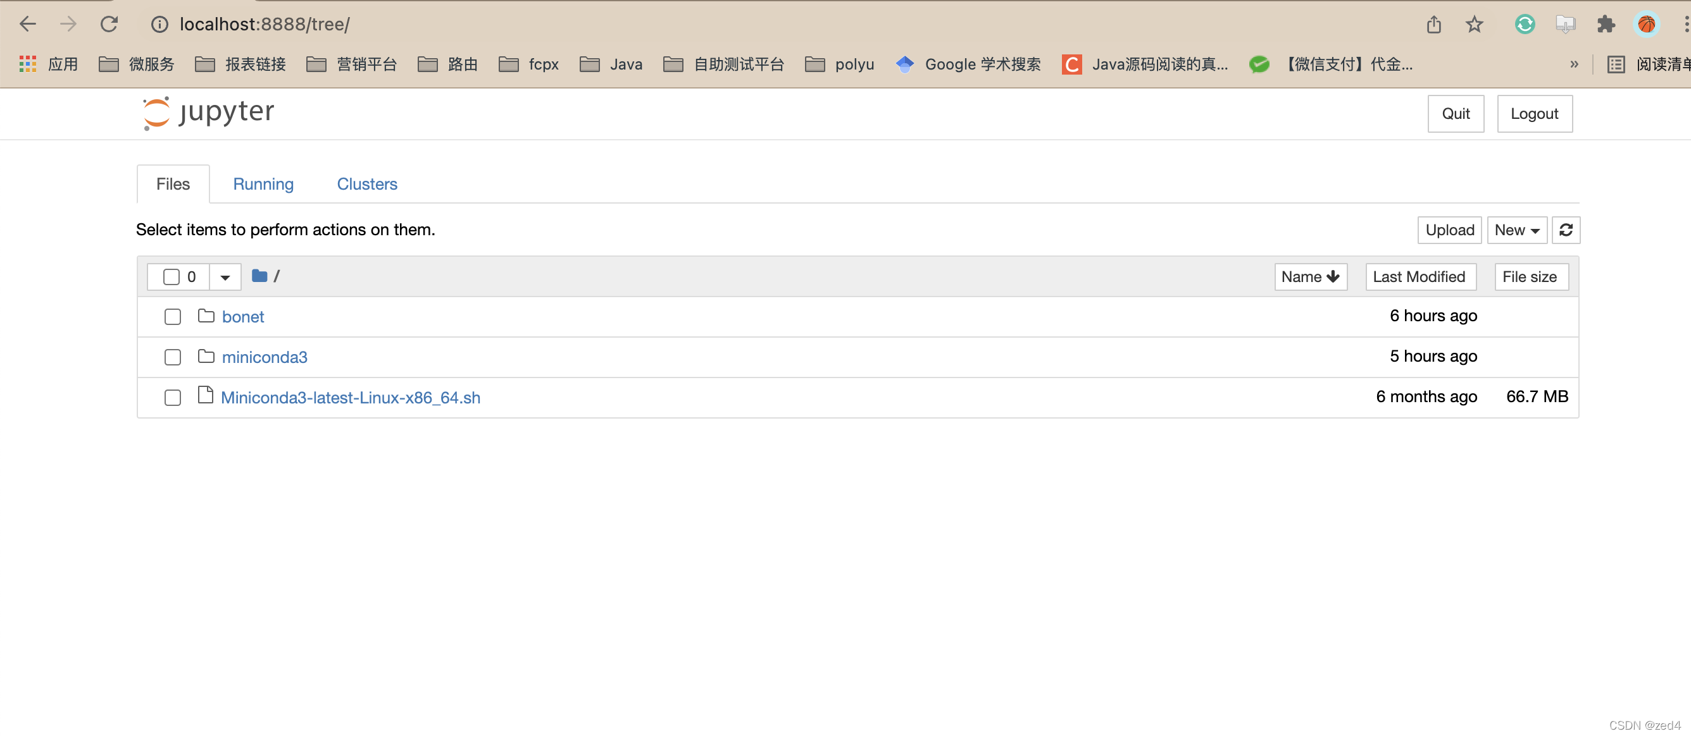Open the fcpx bookmark folder
Viewport: 1691px width, 736px height.
pos(528,64)
